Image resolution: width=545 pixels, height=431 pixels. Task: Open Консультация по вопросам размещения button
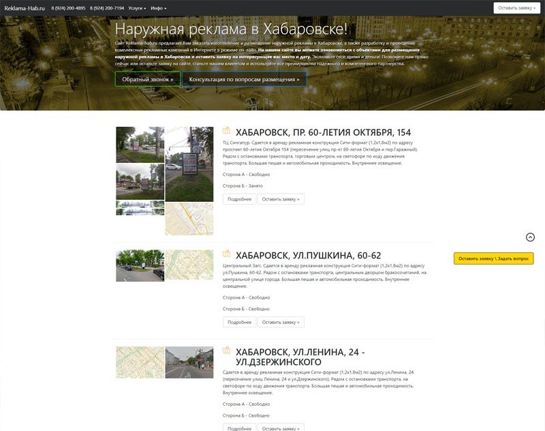coord(244,79)
